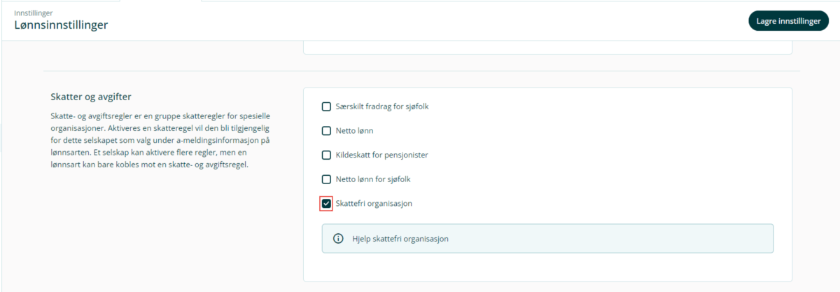Click the Netto lønn for sjøfolk label text
The image size is (840, 292).
click(372, 179)
